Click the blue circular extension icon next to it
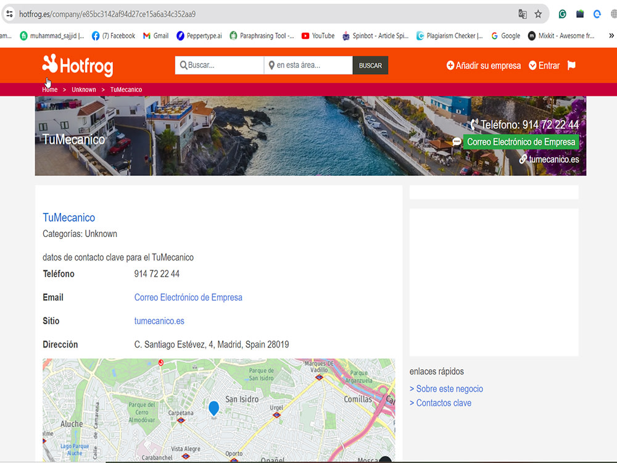This screenshot has height=463, width=617. coord(597,14)
